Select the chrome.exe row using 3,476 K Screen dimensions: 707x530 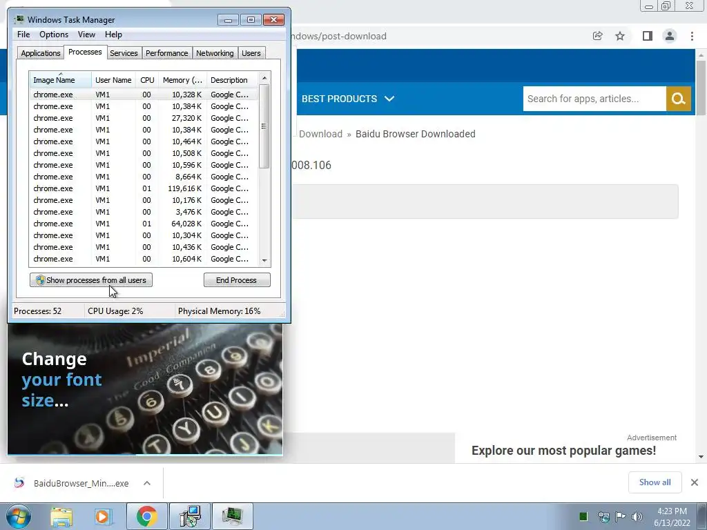point(144,212)
